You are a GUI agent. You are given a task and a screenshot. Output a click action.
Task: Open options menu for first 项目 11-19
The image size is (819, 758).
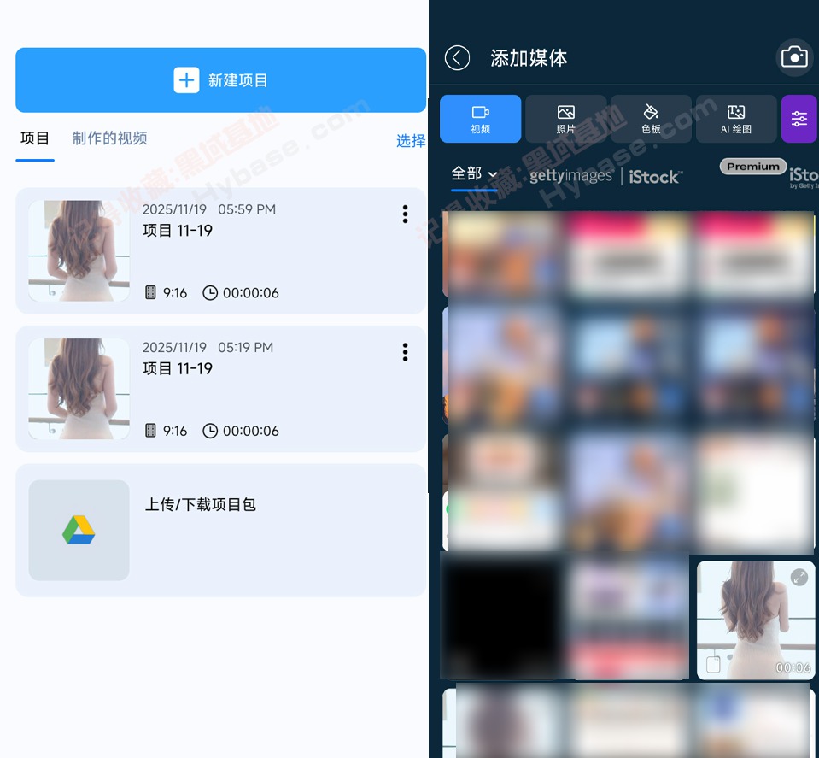point(405,214)
